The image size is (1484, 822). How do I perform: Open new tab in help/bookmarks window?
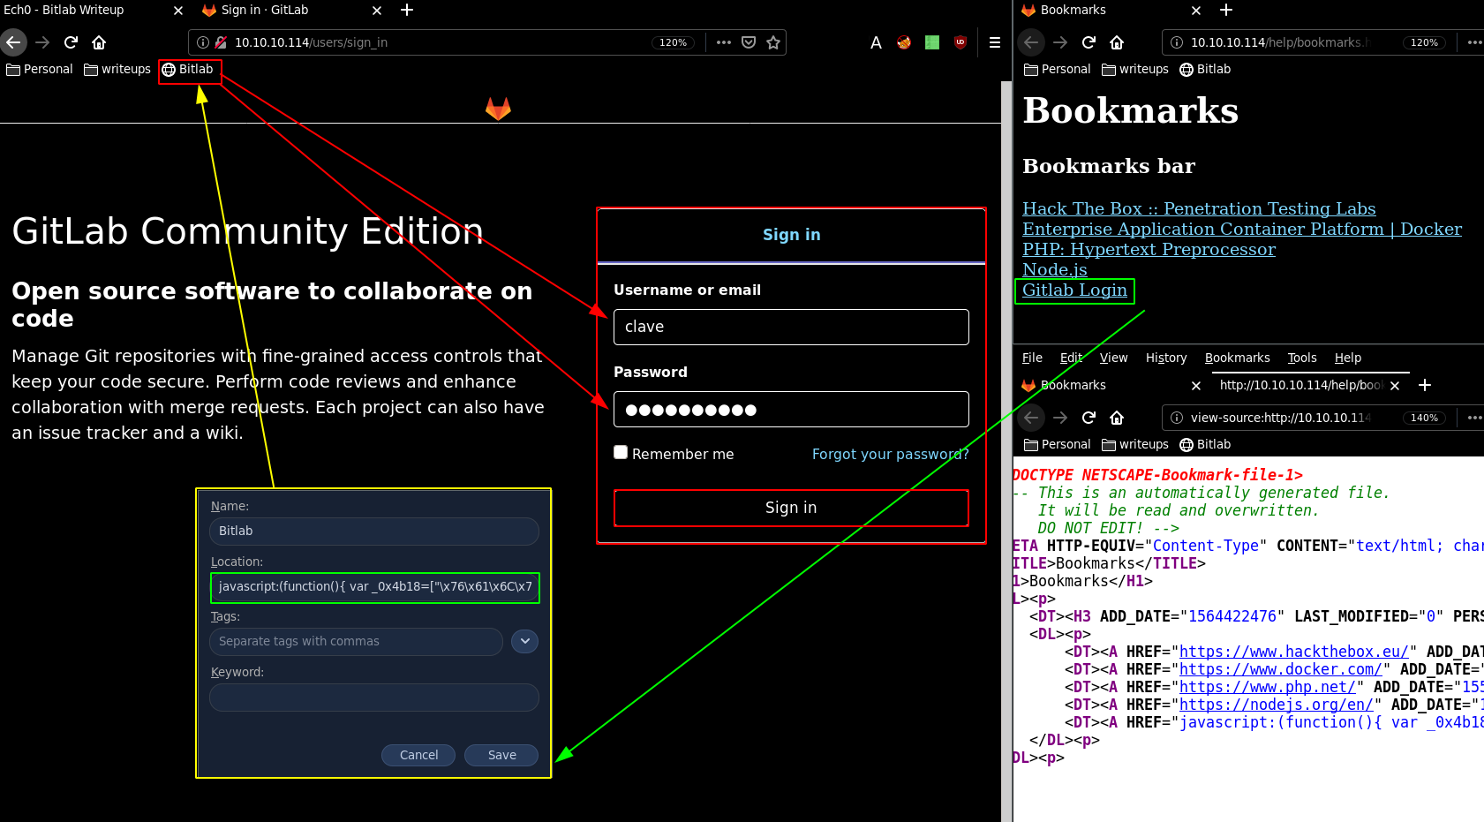[x=1226, y=10]
